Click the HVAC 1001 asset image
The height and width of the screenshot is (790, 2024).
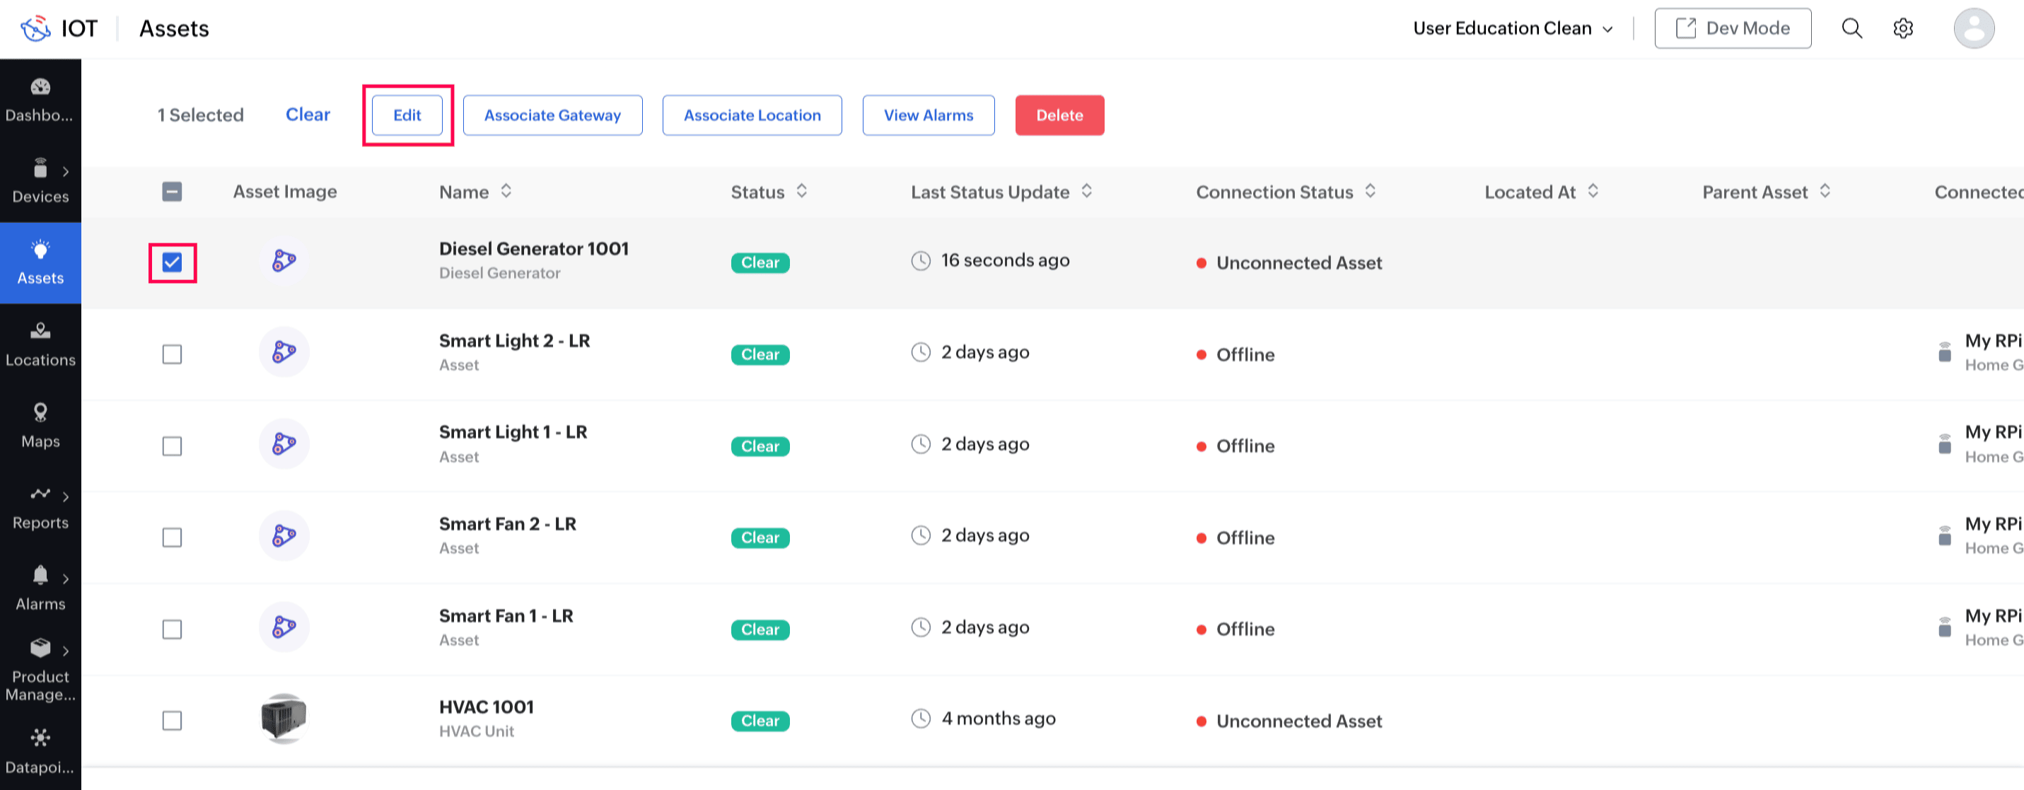[284, 718]
